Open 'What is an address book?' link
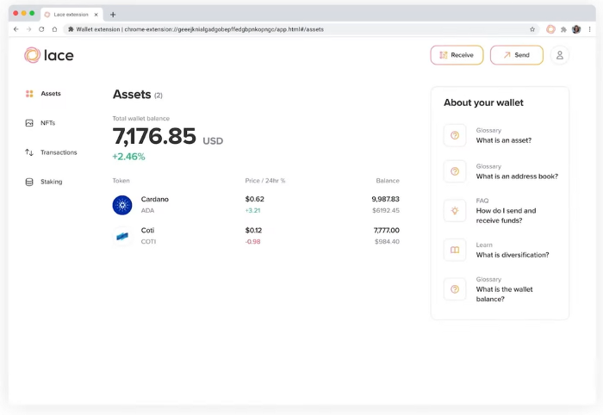 click(517, 177)
